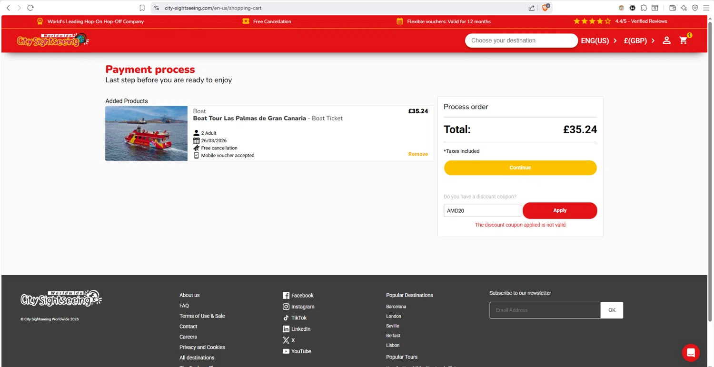Expand the ENG(US) language selector
714x367 pixels.
pos(599,40)
